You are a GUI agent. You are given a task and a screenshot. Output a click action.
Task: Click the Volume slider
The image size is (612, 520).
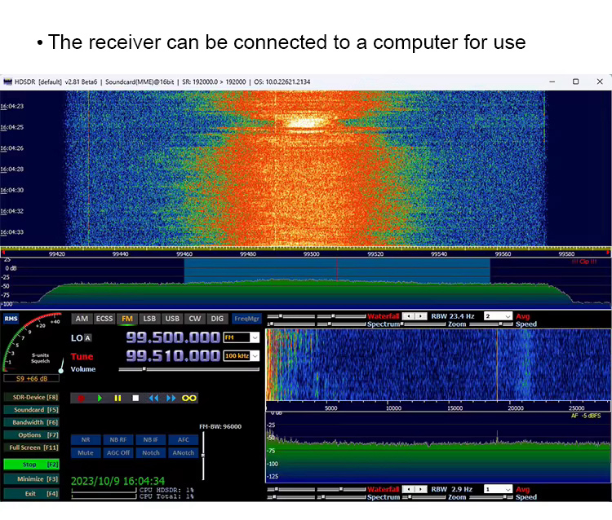pos(188,369)
